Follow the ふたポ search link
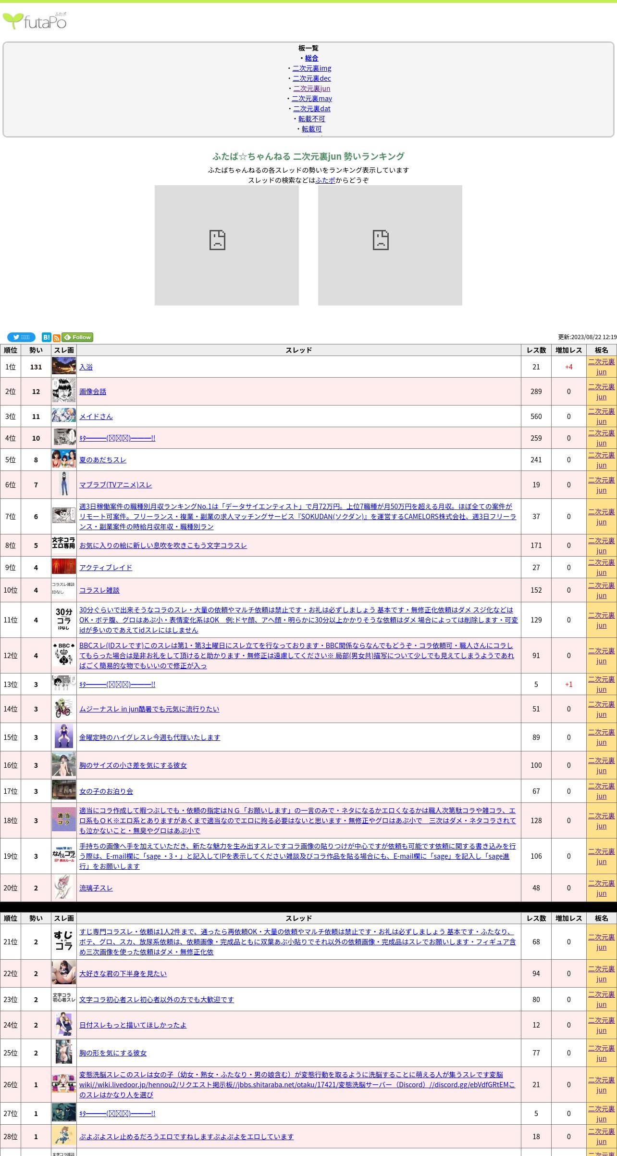Screen dimensions: 617x1156 (x=325, y=180)
